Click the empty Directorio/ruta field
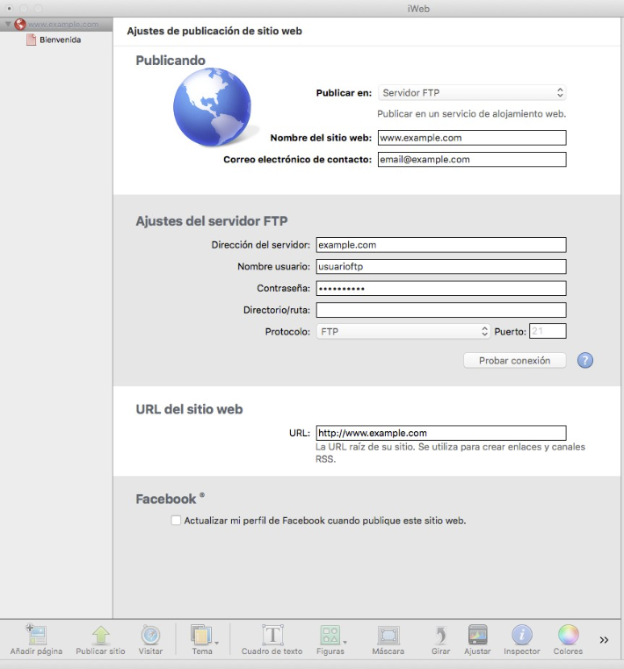624x669 pixels. [x=441, y=310]
